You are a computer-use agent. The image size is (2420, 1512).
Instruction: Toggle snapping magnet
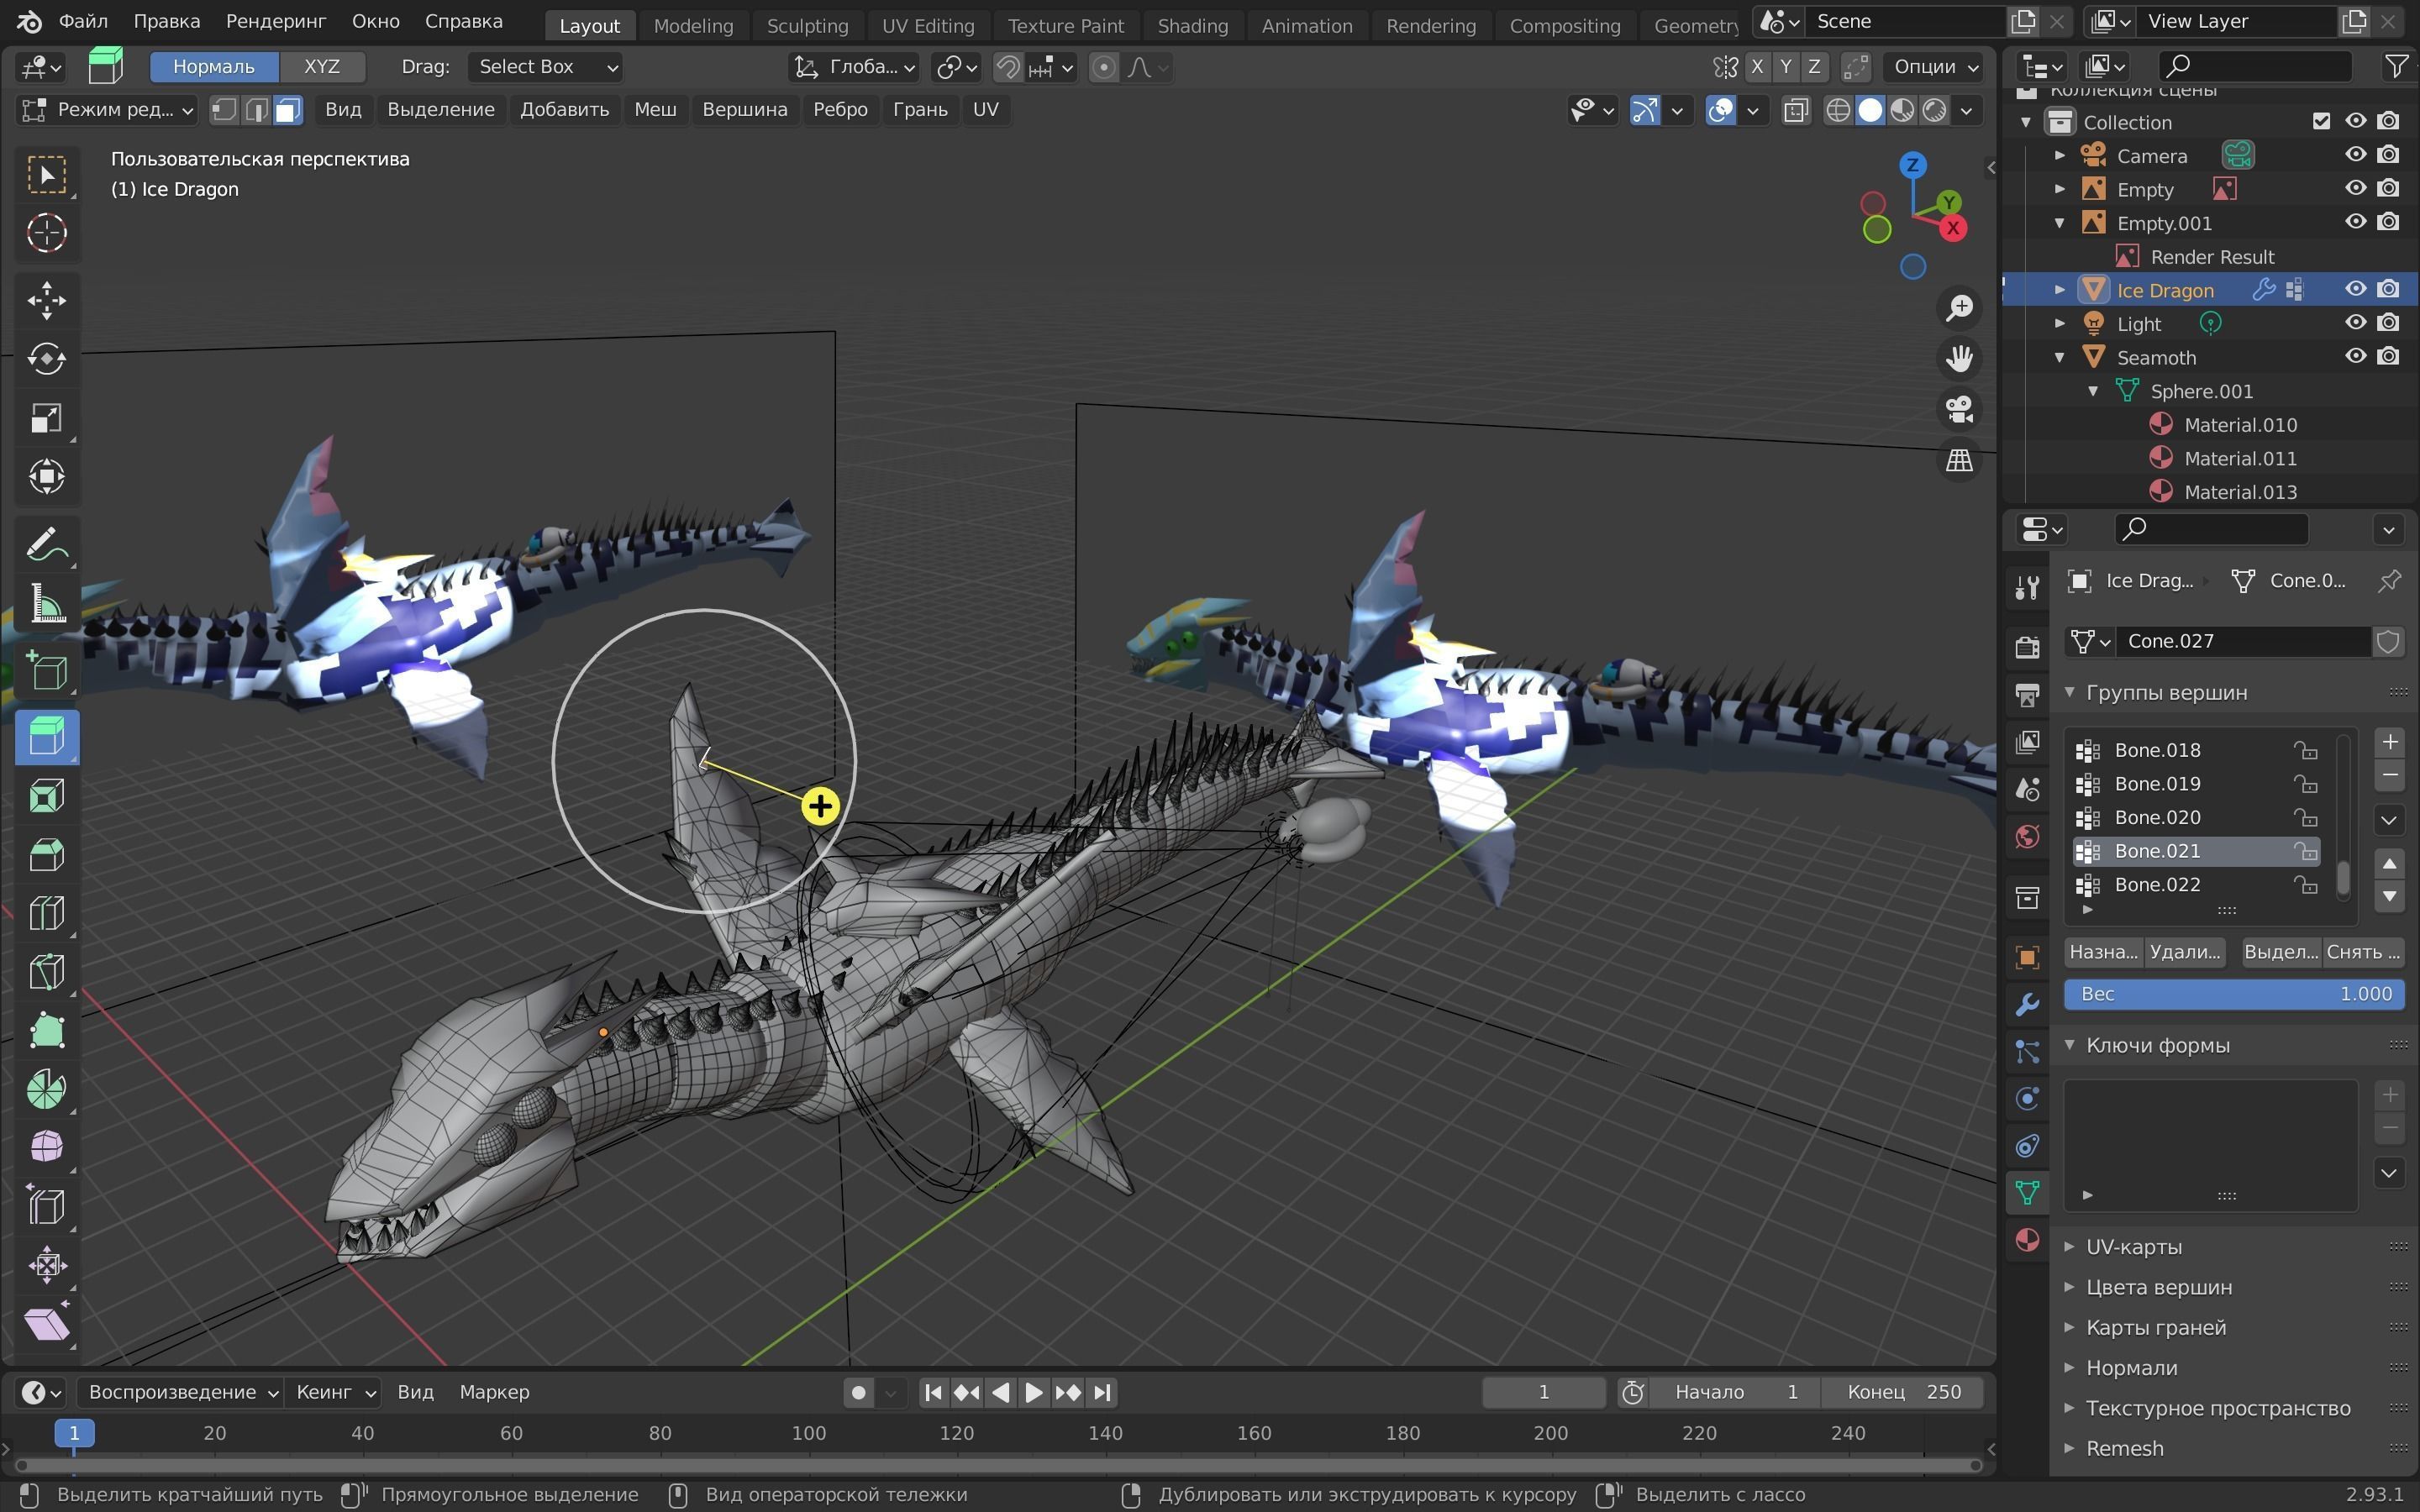pyautogui.click(x=1008, y=67)
